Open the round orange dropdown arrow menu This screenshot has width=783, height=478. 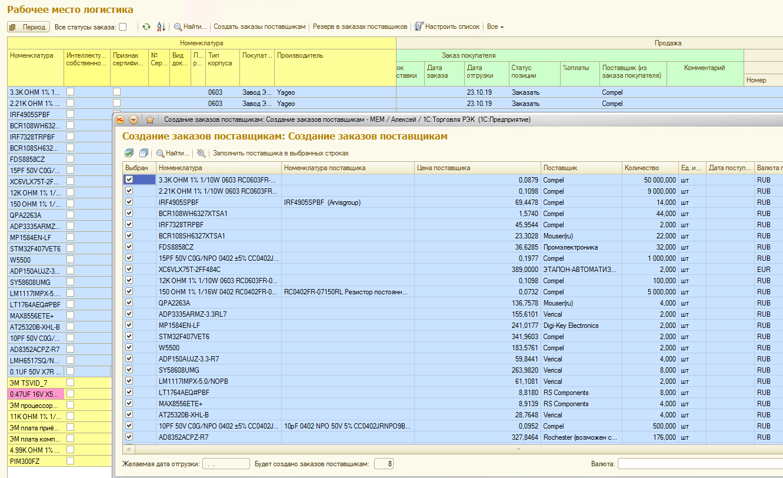pyautogui.click(x=134, y=119)
